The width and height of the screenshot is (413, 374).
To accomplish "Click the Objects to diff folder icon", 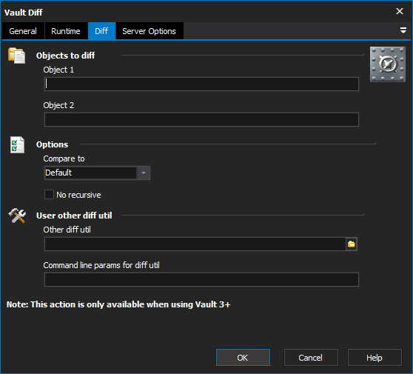I will 16,56.
